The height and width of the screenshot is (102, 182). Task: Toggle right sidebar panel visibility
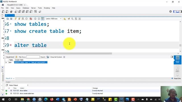(x=180, y=11)
